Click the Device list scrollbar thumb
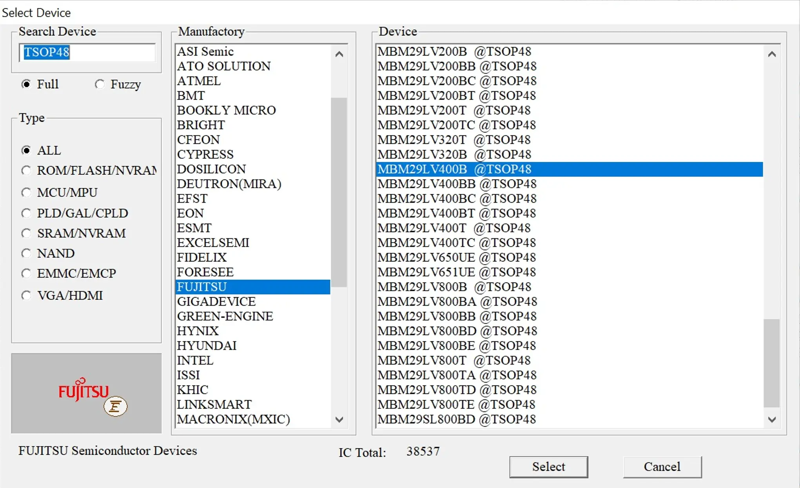800x488 pixels. [x=772, y=363]
